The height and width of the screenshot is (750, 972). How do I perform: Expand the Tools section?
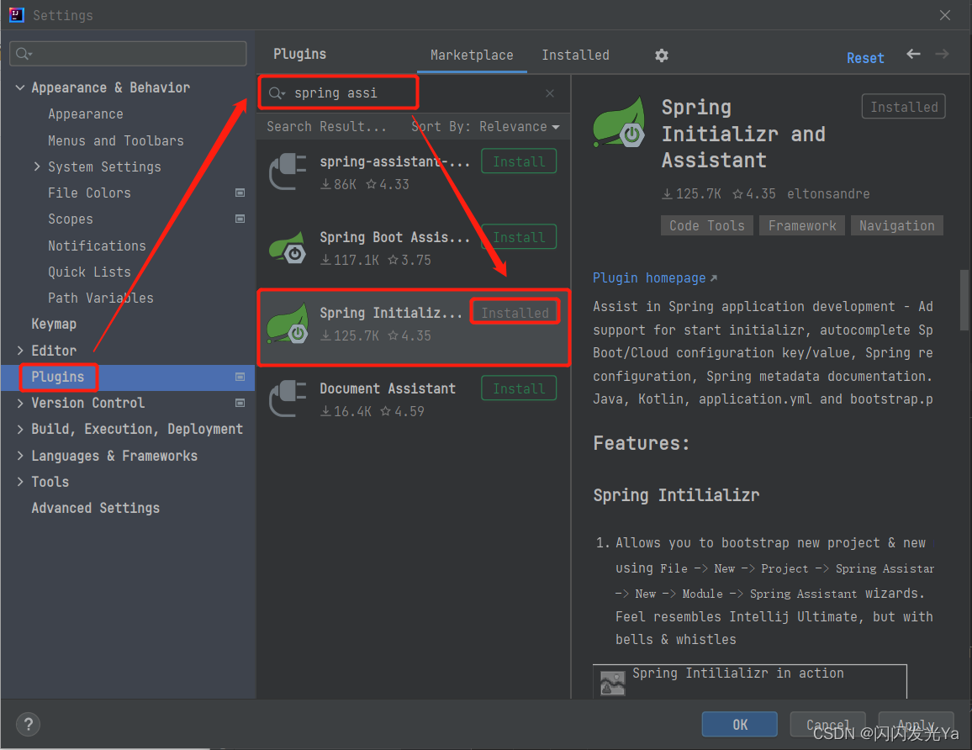[20, 482]
